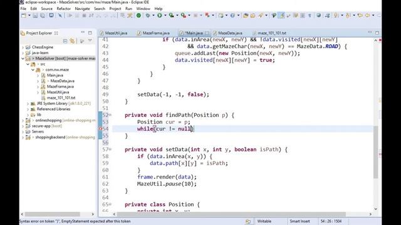Click the Project Explorer filter icon
Image resolution: width=401 pixels, height=225 pixels.
[x=82, y=41]
